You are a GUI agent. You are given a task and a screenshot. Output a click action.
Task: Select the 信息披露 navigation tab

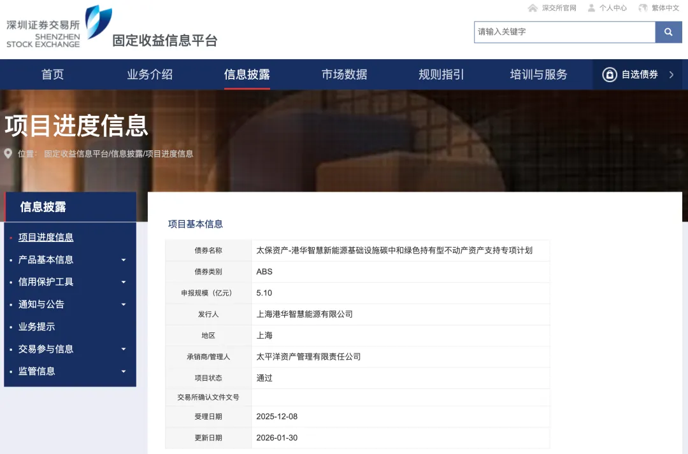pos(247,74)
